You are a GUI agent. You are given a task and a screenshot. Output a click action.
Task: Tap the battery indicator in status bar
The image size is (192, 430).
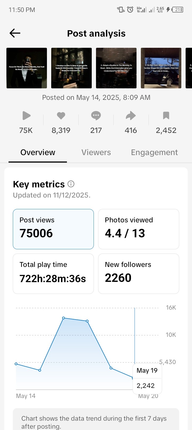178,10
